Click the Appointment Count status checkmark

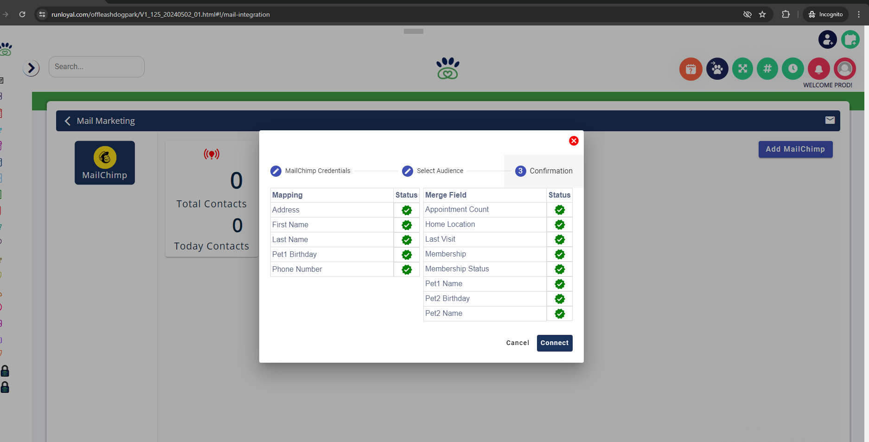click(x=560, y=210)
